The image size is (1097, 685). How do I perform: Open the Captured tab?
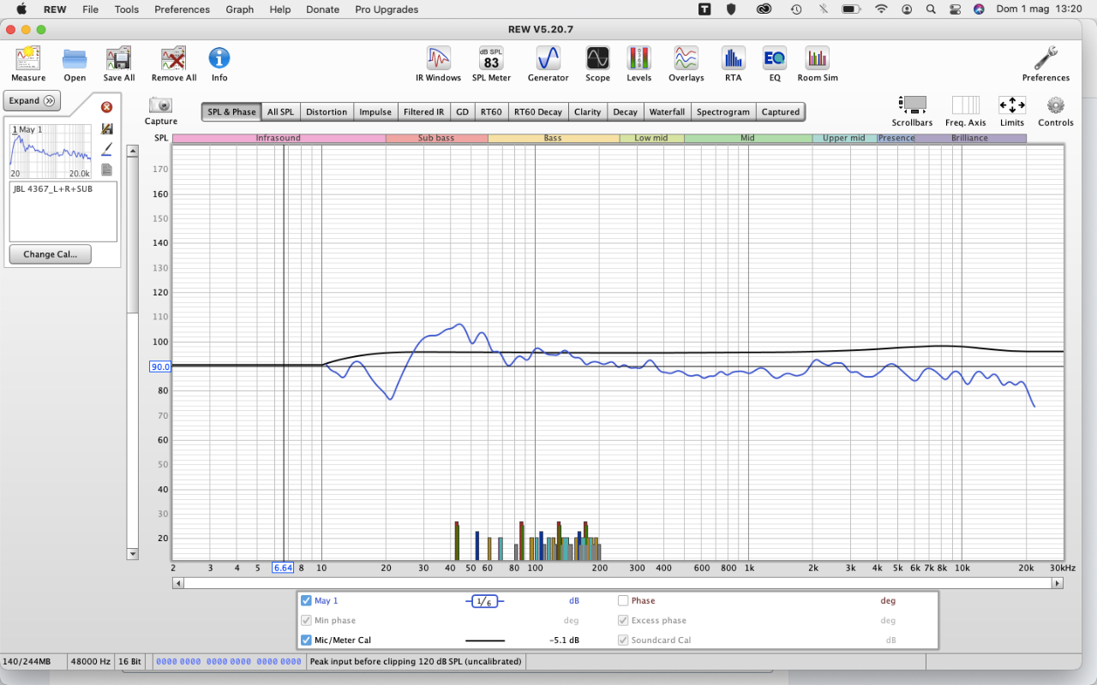(x=781, y=111)
